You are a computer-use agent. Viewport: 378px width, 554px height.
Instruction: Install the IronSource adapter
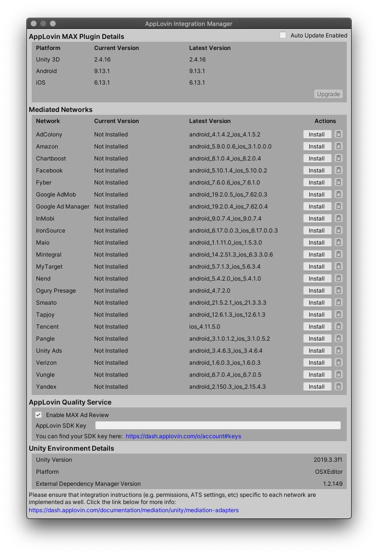(317, 230)
